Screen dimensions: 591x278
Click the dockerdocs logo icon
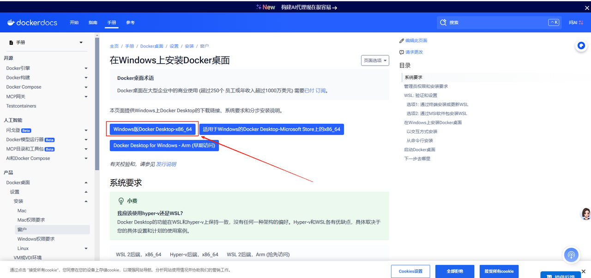click(x=11, y=23)
